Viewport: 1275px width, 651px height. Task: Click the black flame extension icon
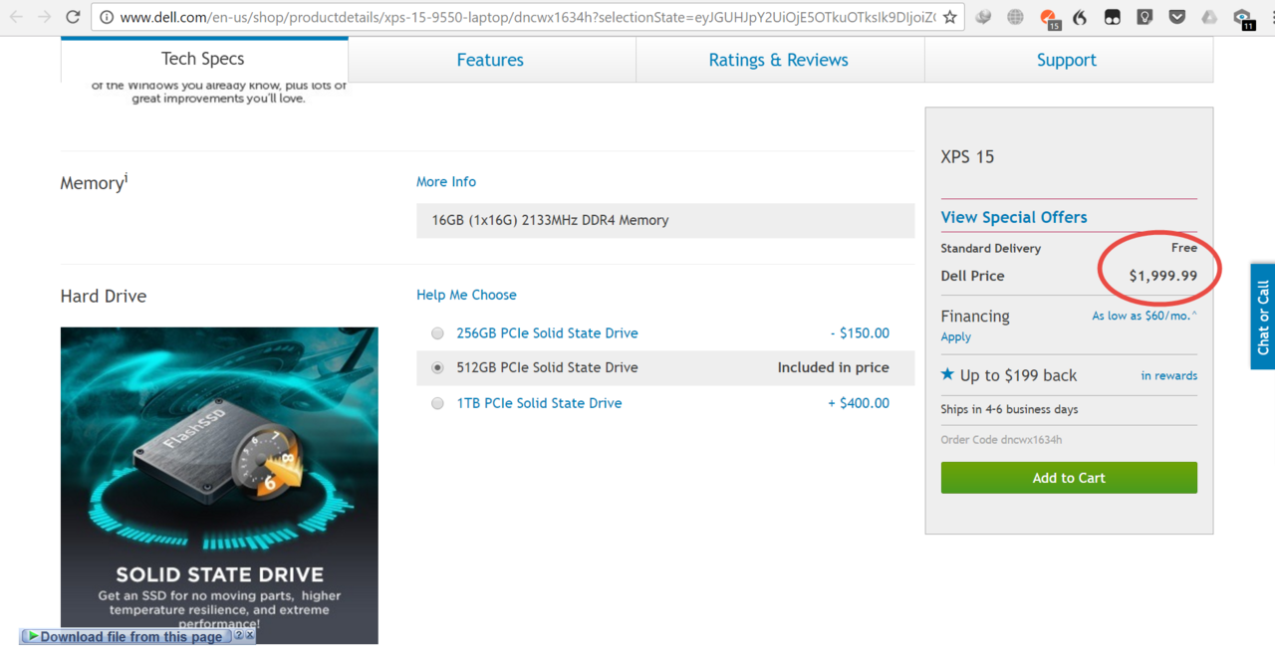click(x=1080, y=17)
